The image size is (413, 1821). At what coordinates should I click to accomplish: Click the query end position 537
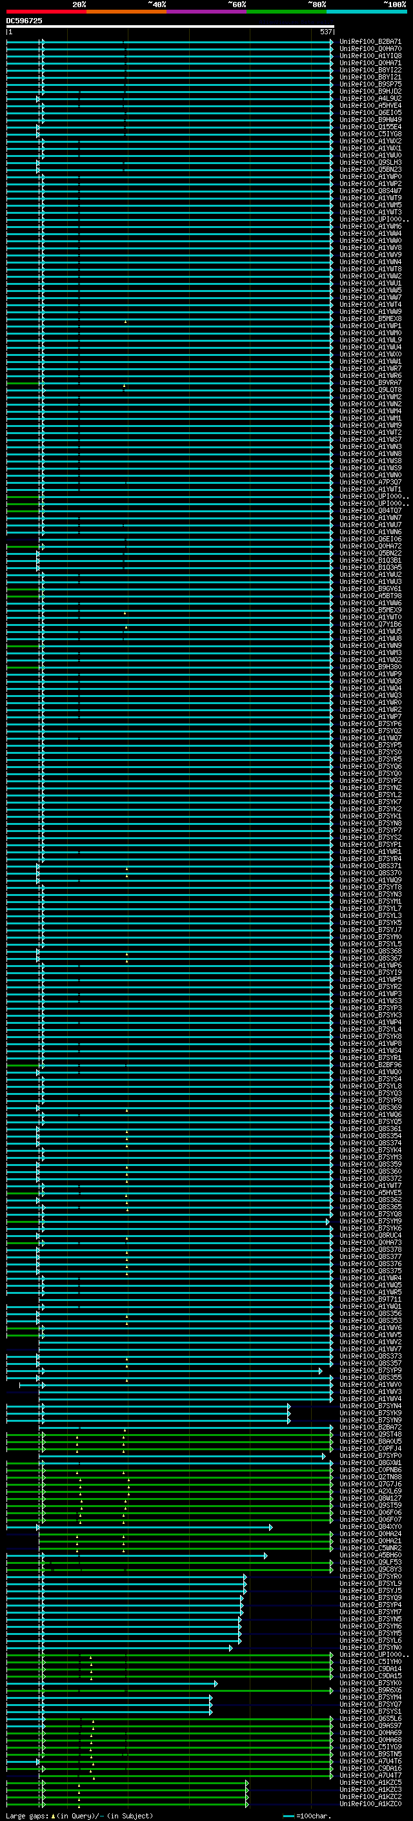click(325, 32)
